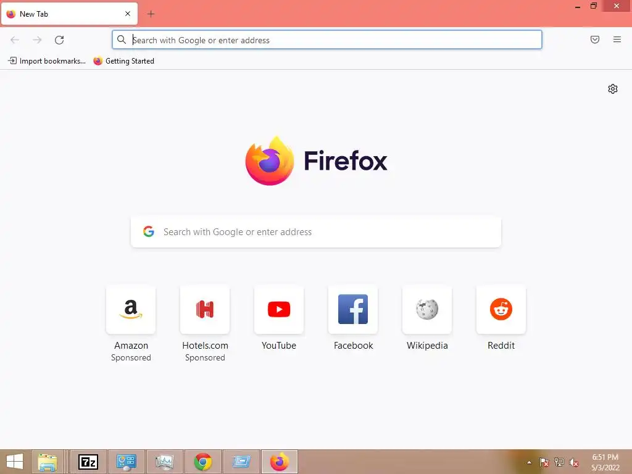Open the Amazon sponsored shortcut tile
632x474 pixels.
point(131,310)
